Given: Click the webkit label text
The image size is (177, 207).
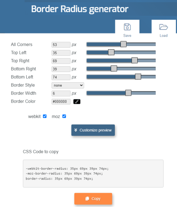Looking at the screenshot, I should (x=34, y=116).
